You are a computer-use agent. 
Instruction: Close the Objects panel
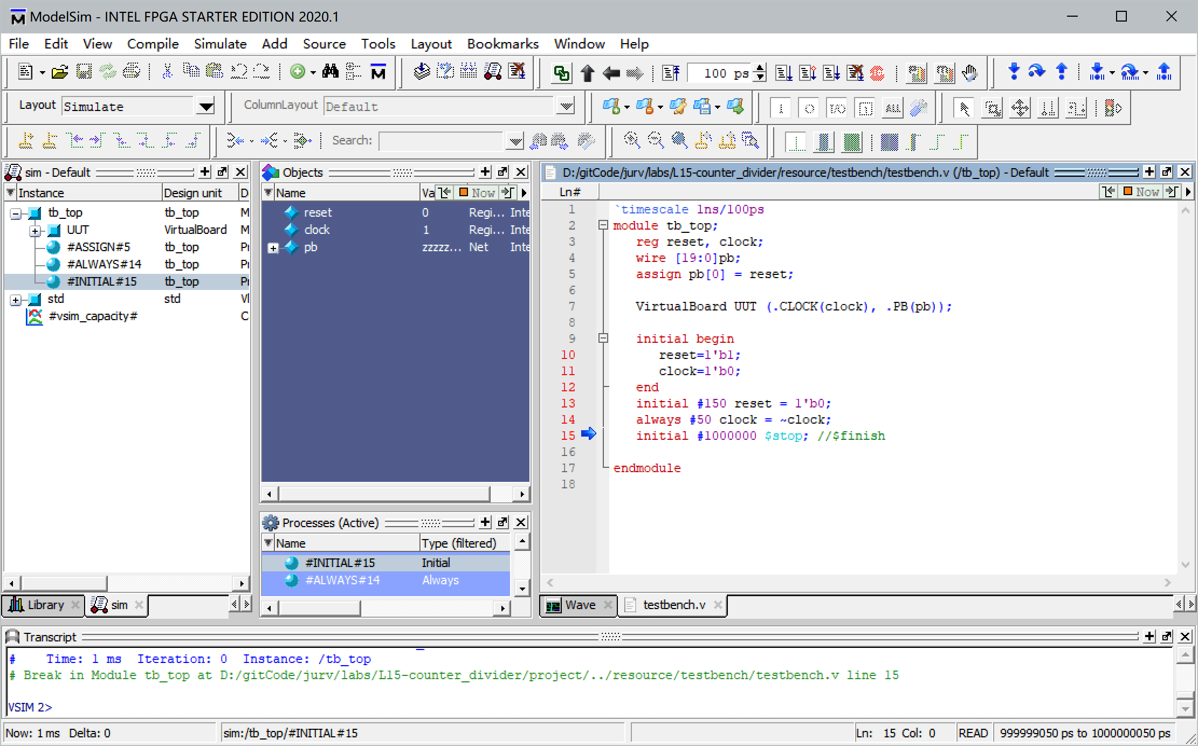[520, 172]
